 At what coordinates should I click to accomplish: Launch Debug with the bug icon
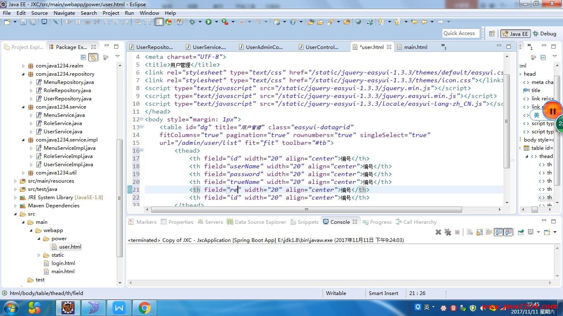[192, 22]
